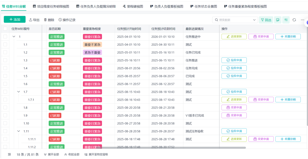Tick the checkbox for row 1.9
Image resolution: width=308 pixels, height=159 pixels.
point(5,116)
